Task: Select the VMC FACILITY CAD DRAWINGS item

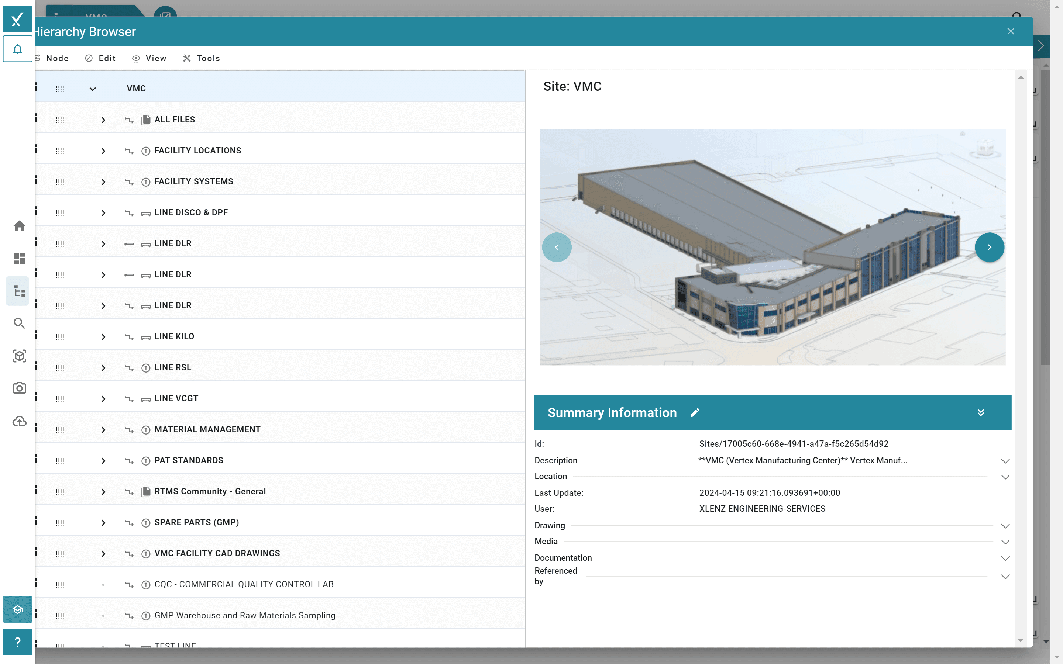Action: tap(217, 553)
